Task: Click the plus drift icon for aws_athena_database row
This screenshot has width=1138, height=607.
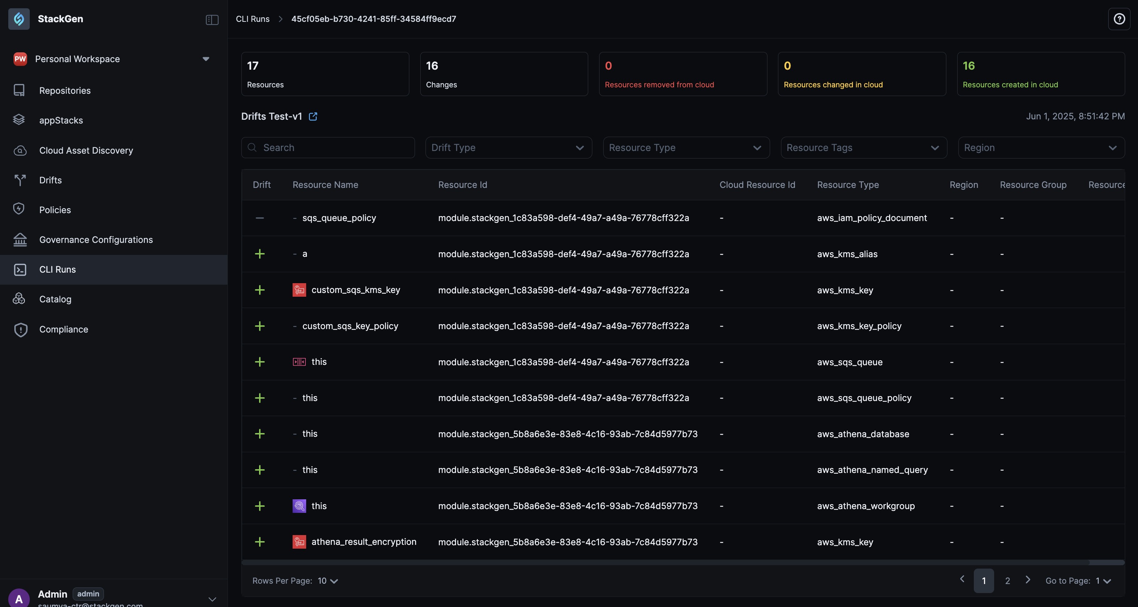Action: click(260, 434)
